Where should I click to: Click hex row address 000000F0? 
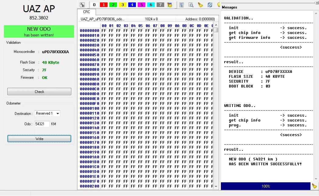click(90, 104)
